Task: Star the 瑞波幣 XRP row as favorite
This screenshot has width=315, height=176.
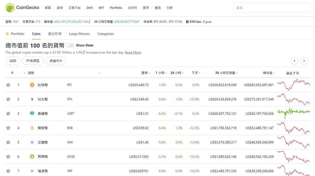Action: pos(8,171)
